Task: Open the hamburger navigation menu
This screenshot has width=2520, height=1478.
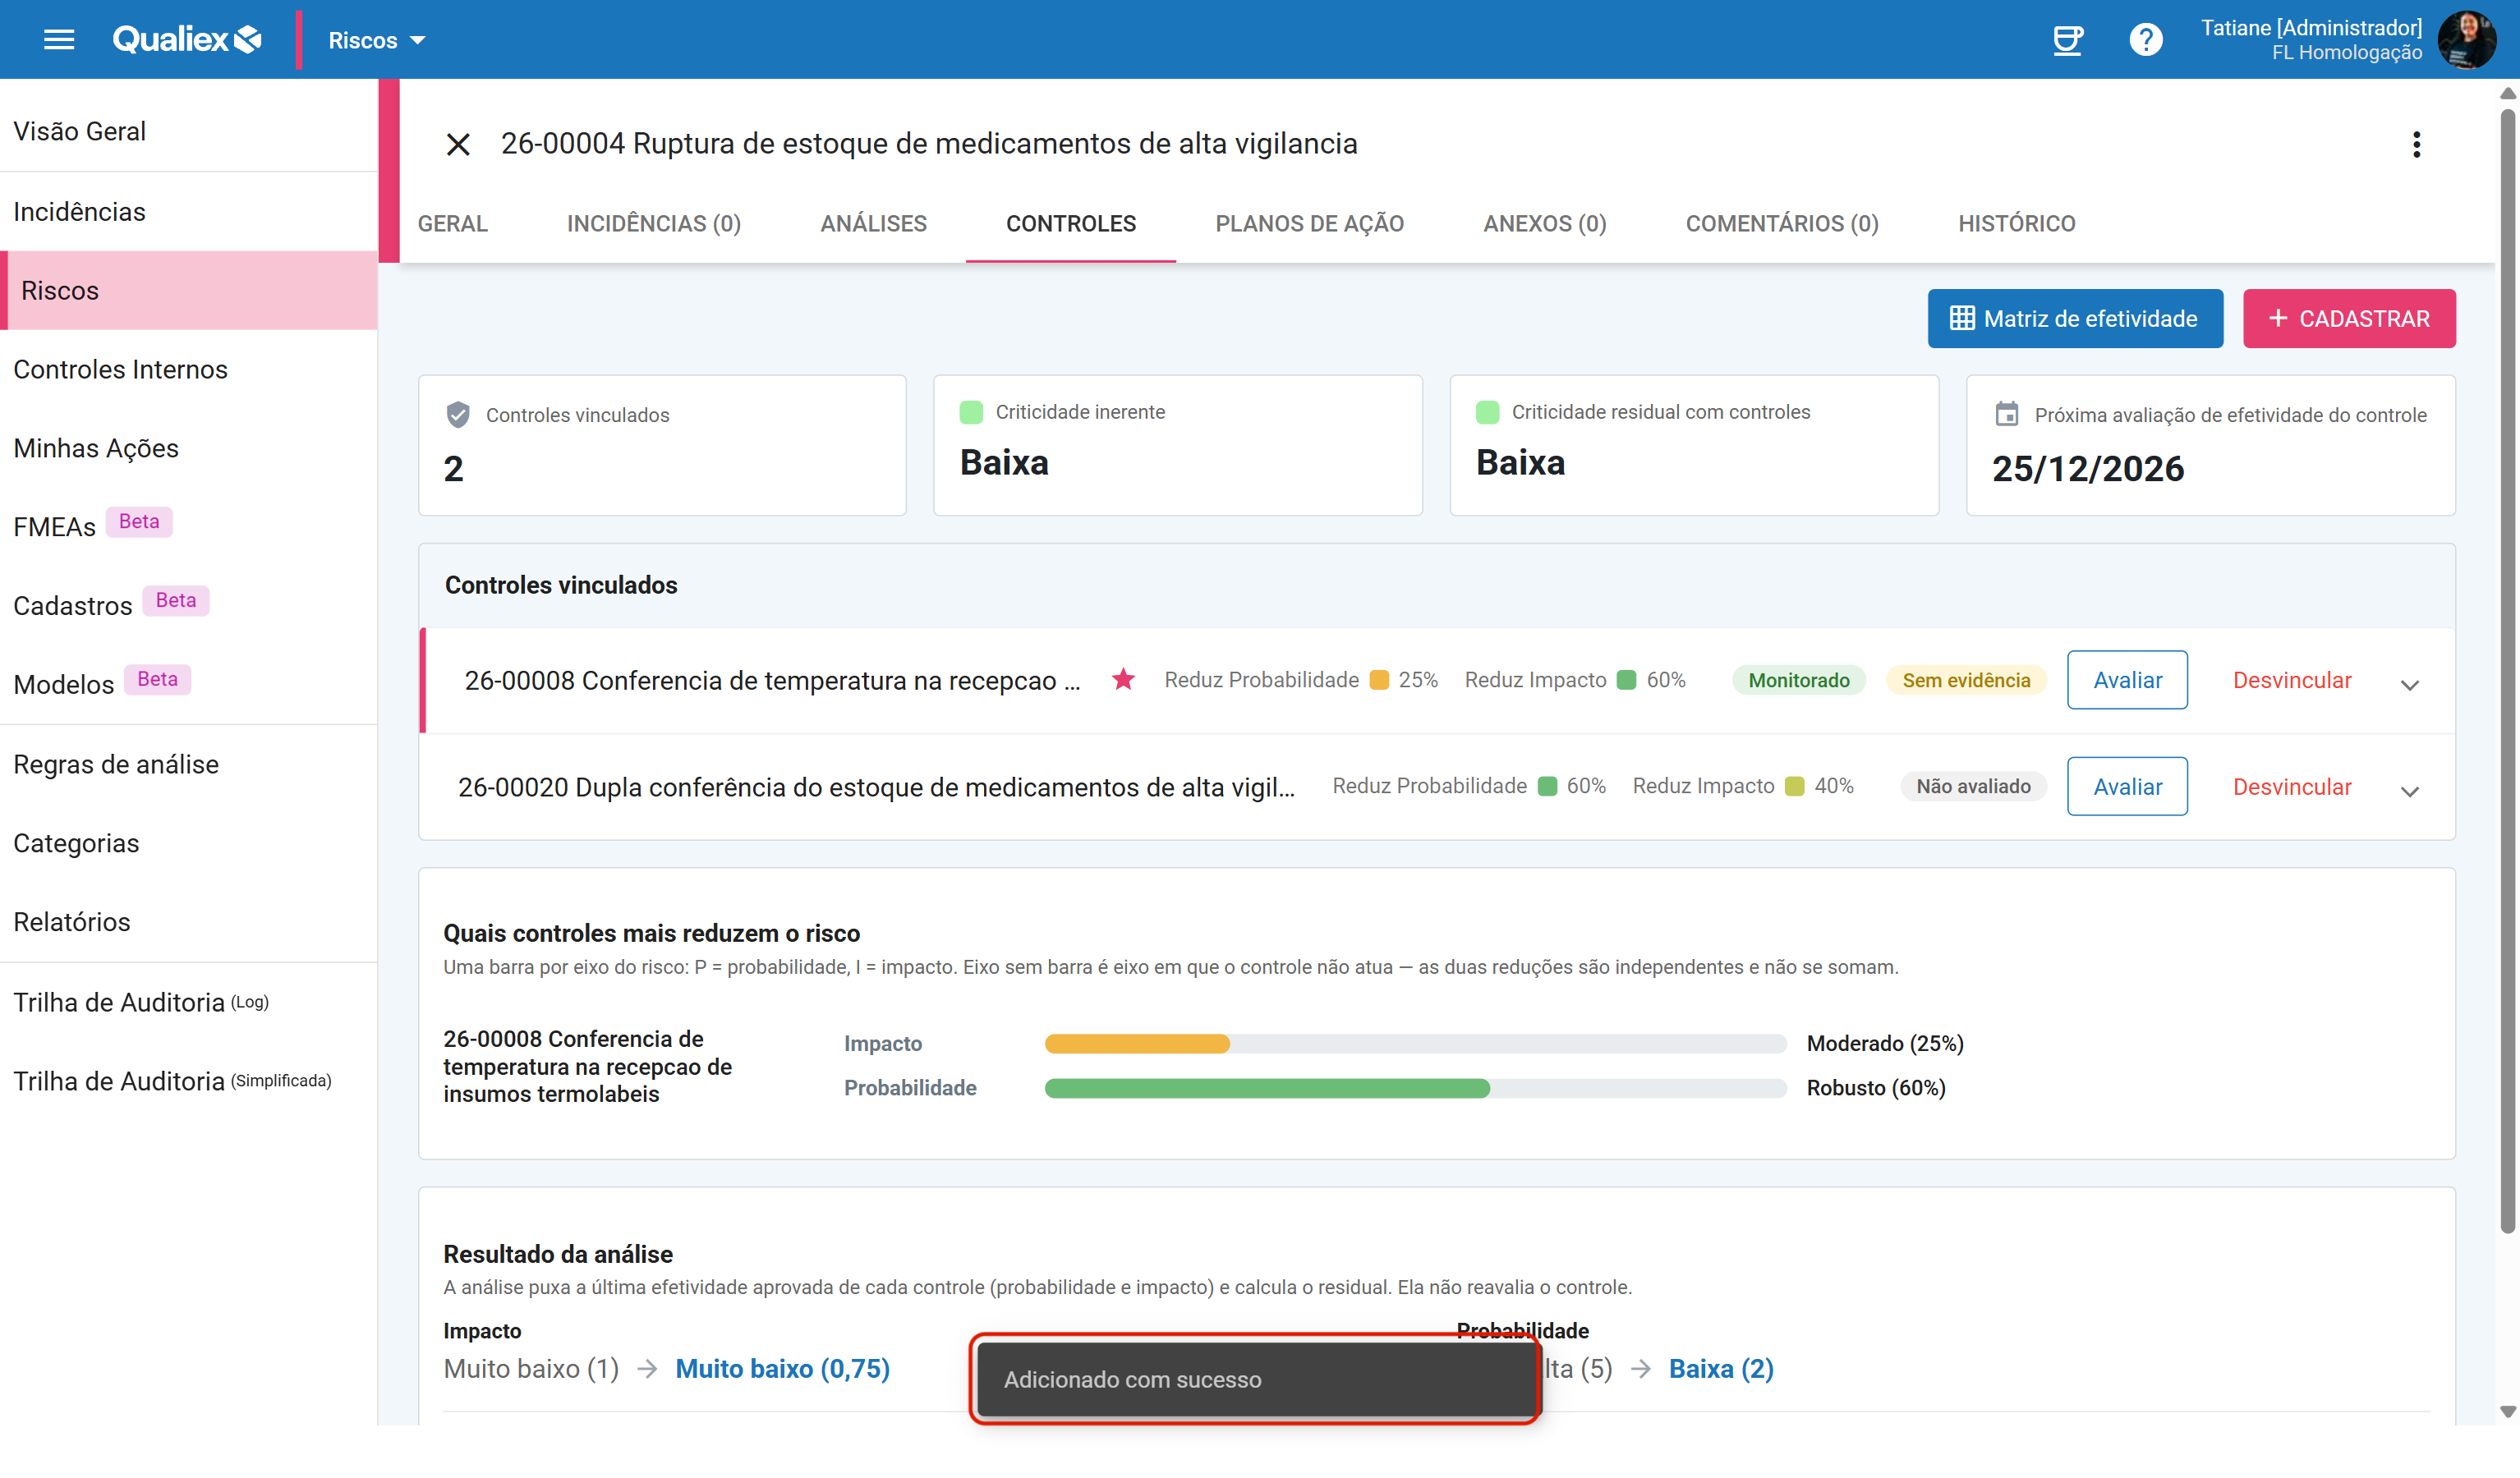Action: [59, 40]
